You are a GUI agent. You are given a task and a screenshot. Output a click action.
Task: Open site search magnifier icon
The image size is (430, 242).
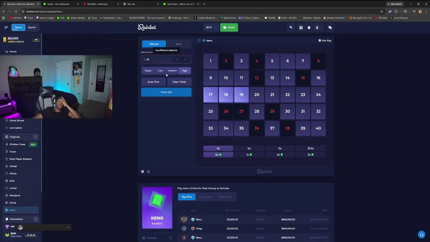tap(291, 28)
